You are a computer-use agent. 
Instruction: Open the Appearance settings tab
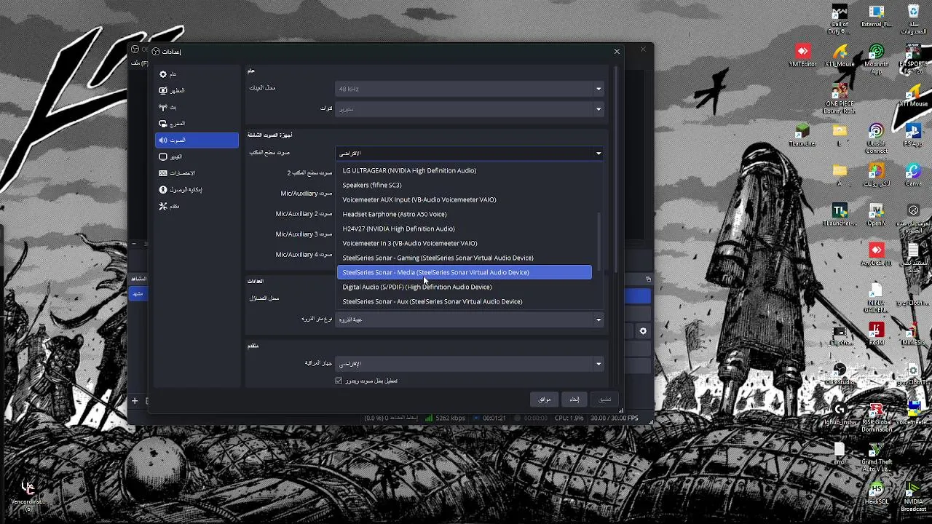pos(197,91)
